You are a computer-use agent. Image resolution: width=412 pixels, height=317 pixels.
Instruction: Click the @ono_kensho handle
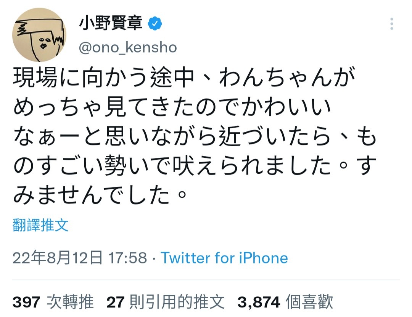[128, 48]
